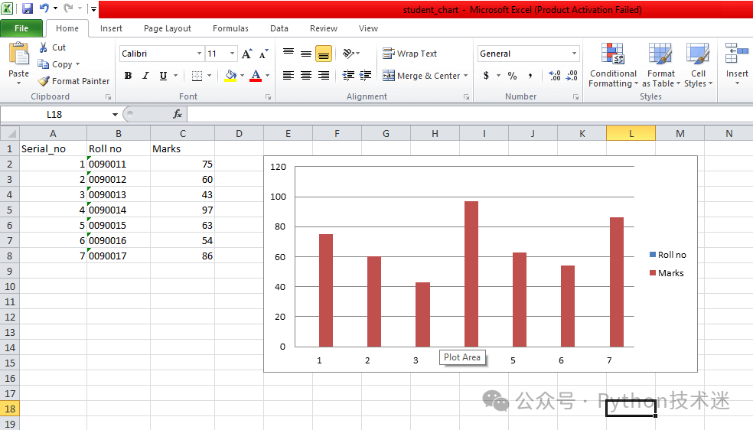Increase cell indent
The width and height of the screenshot is (753, 430).
[366, 76]
